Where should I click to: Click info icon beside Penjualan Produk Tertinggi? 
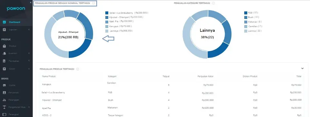[x=77, y=69]
